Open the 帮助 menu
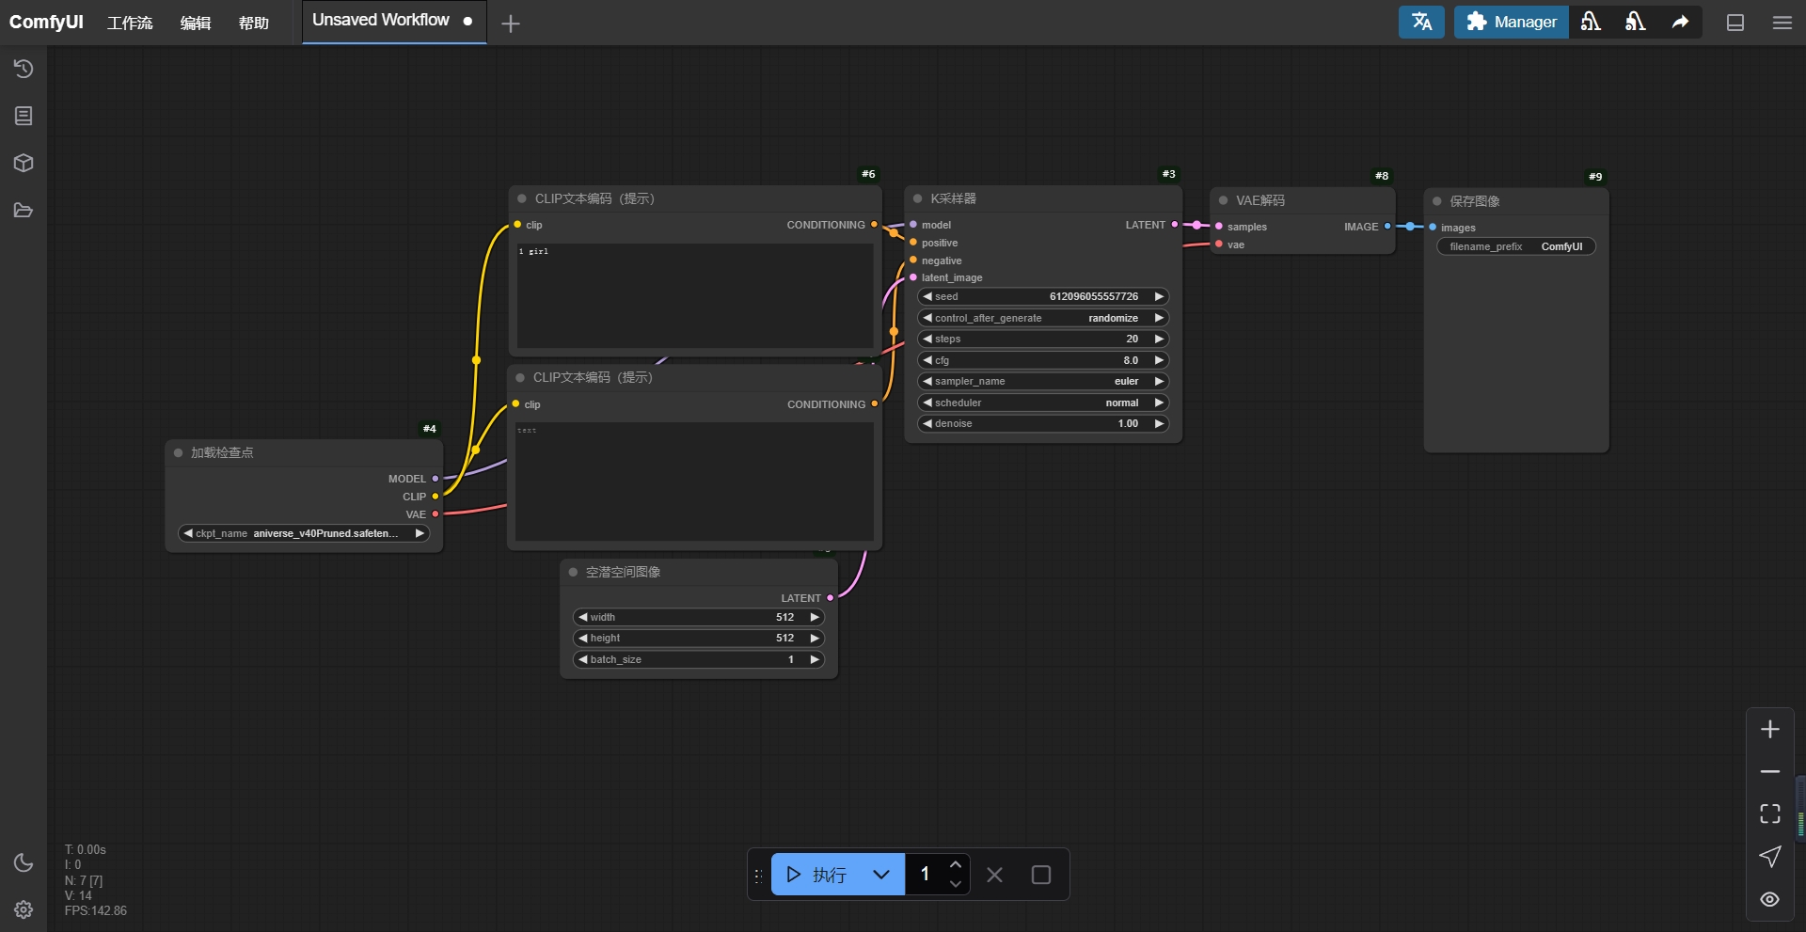This screenshot has width=1806, height=932. click(254, 23)
